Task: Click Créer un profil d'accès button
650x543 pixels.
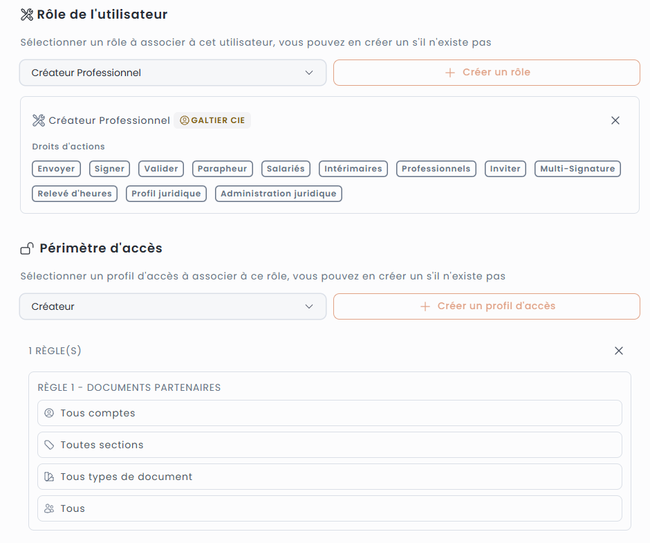Action: [x=487, y=306]
